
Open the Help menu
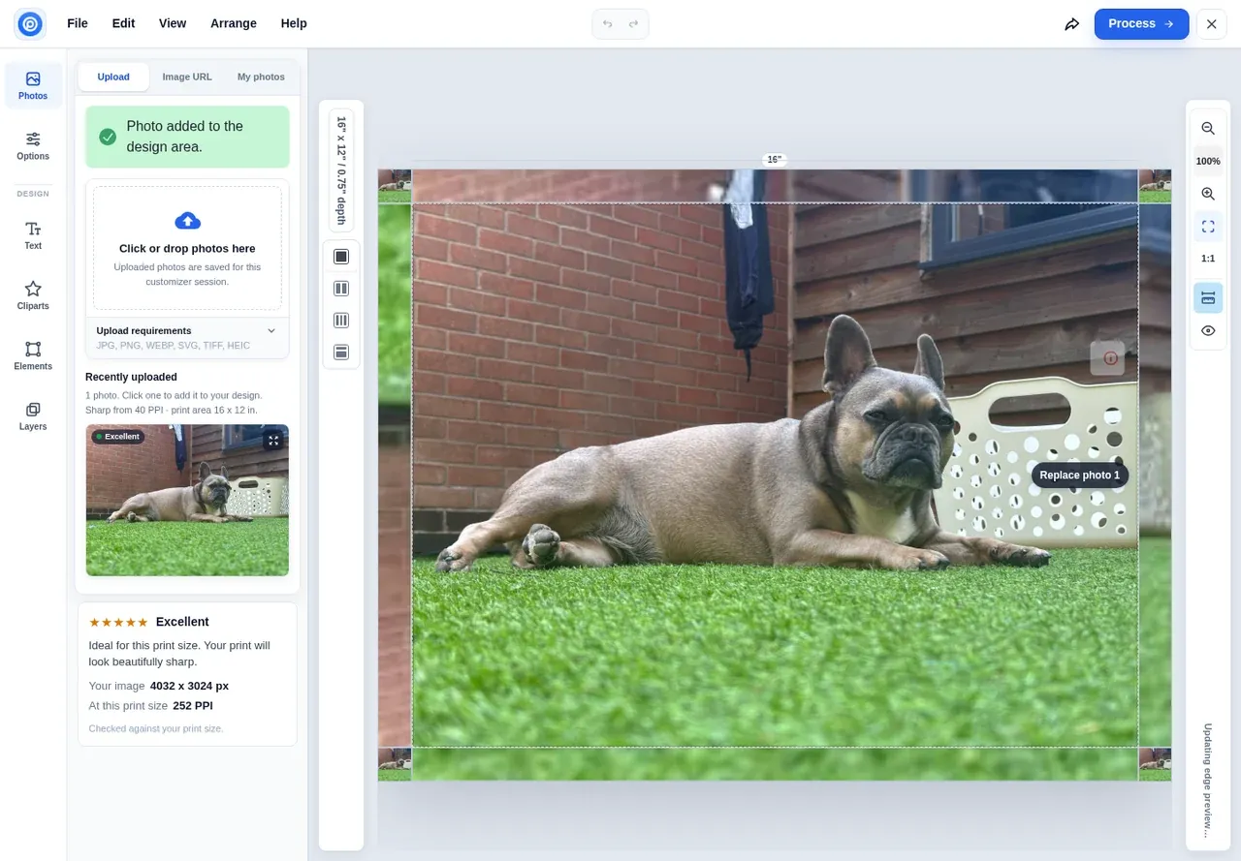294,23
